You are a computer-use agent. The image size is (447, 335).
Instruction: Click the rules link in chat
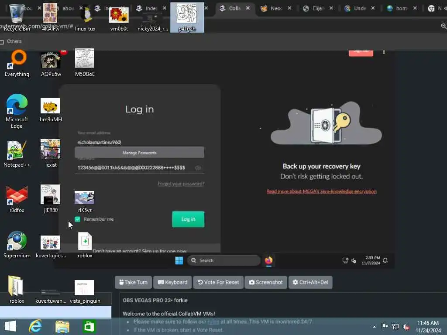pos(213,321)
